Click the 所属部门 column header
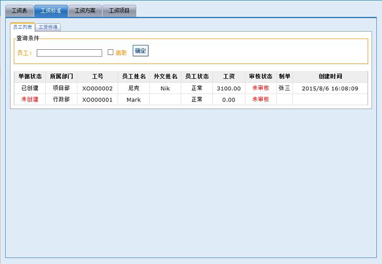The image size is (382, 264). pos(62,77)
